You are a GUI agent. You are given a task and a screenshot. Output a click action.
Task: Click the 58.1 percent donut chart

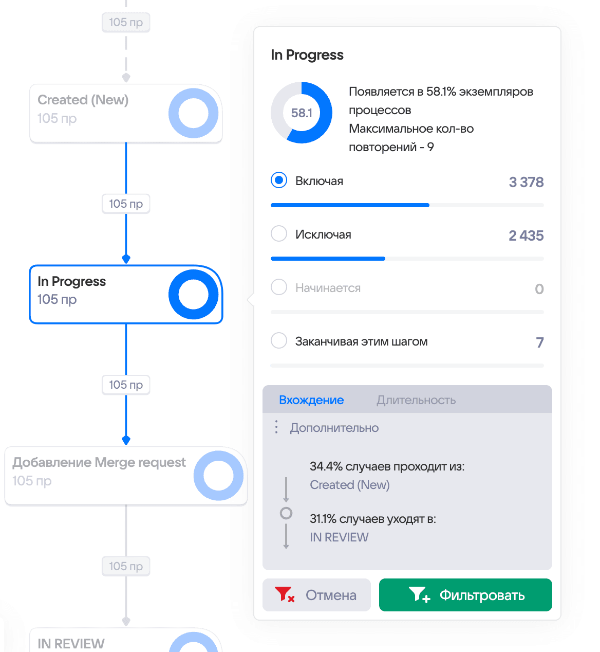(302, 113)
